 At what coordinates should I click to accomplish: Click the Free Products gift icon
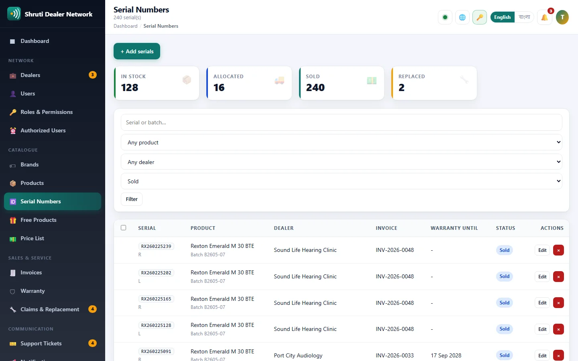13,220
